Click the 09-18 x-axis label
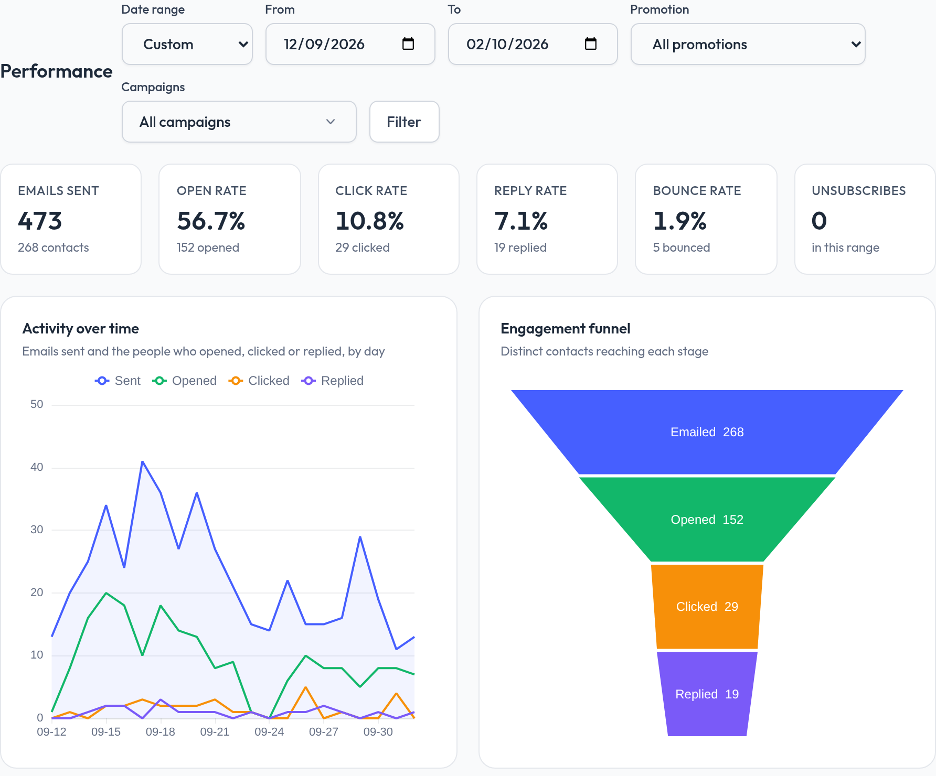 [x=161, y=732]
